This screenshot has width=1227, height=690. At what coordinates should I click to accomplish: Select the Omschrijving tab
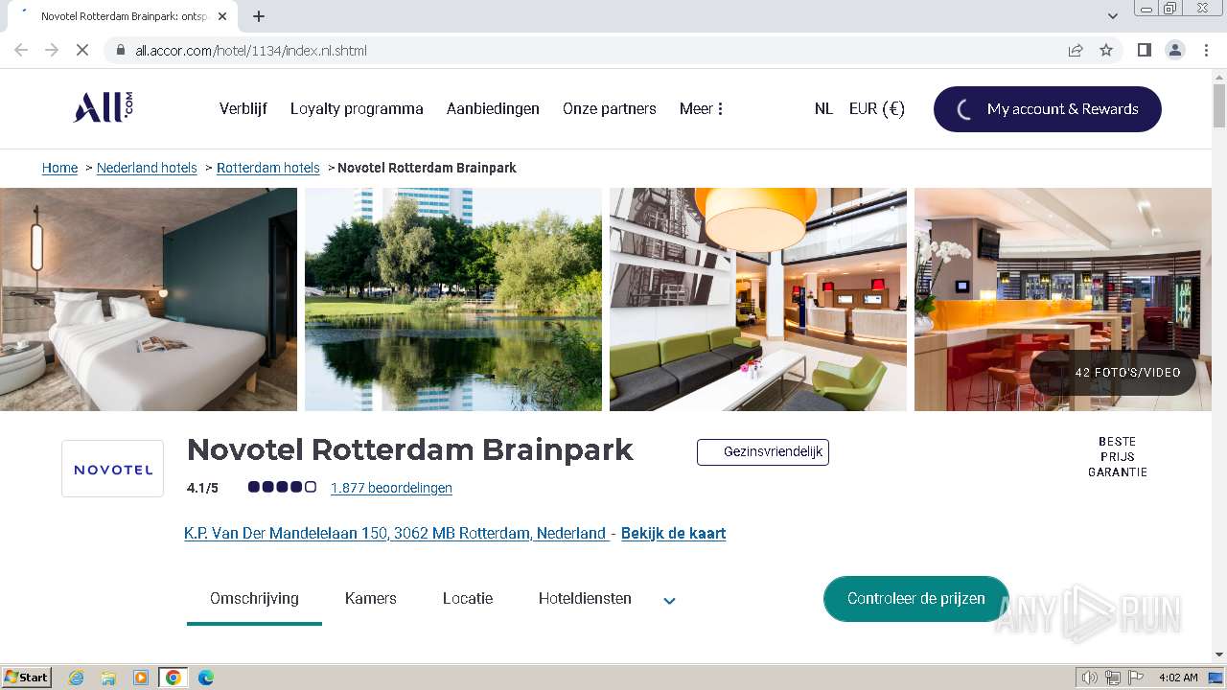pos(254,598)
